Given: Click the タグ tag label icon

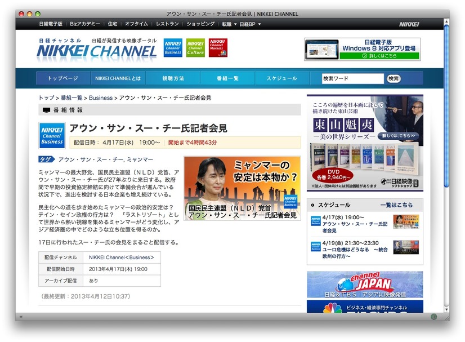Looking at the screenshot, I should [x=46, y=159].
